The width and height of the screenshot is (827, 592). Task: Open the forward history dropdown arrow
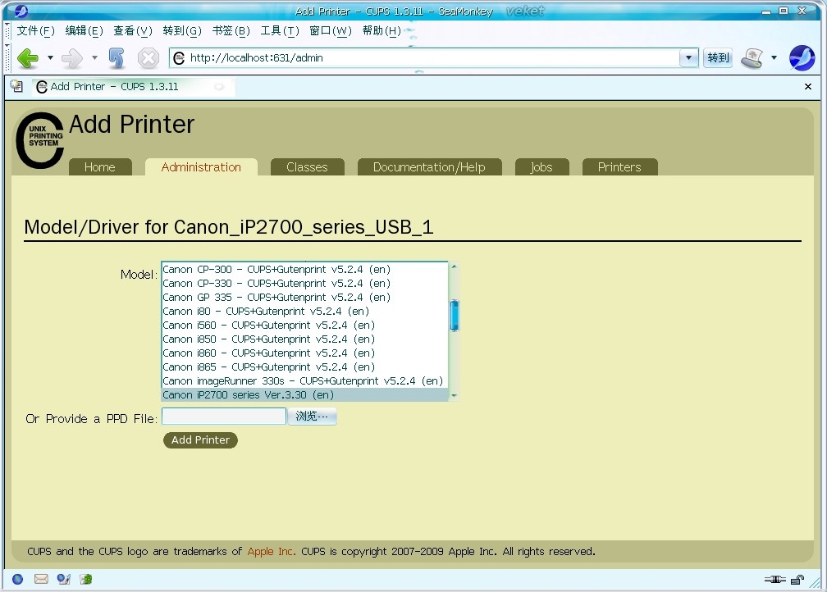pyautogui.click(x=94, y=57)
